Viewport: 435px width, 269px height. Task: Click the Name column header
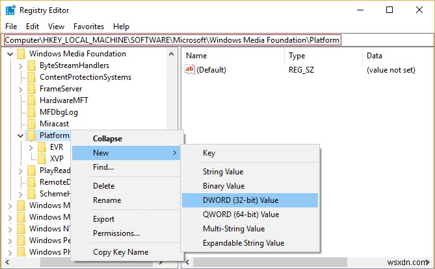click(x=196, y=56)
